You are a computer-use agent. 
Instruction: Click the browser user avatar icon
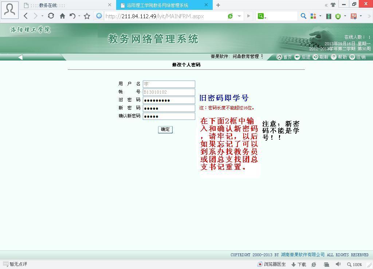tap(10, 10)
